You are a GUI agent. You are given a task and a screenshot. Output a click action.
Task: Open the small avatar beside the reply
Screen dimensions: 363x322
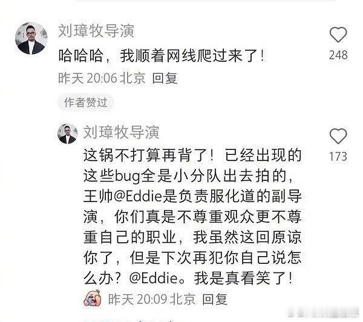pos(67,134)
